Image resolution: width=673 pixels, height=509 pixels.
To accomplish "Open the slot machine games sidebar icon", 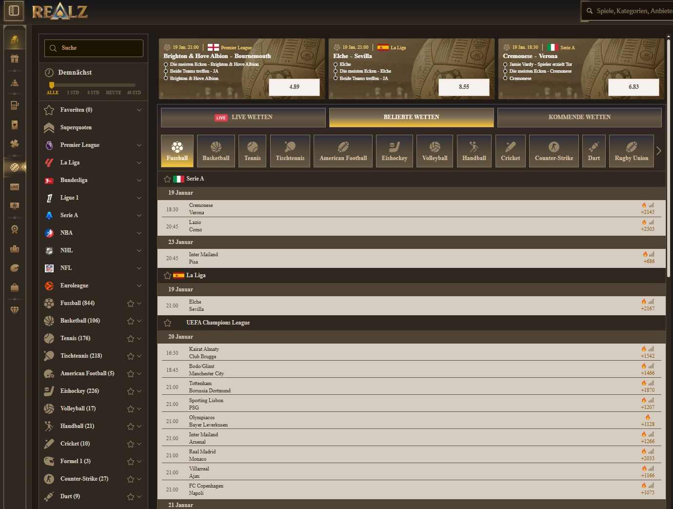I will click(15, 105).
